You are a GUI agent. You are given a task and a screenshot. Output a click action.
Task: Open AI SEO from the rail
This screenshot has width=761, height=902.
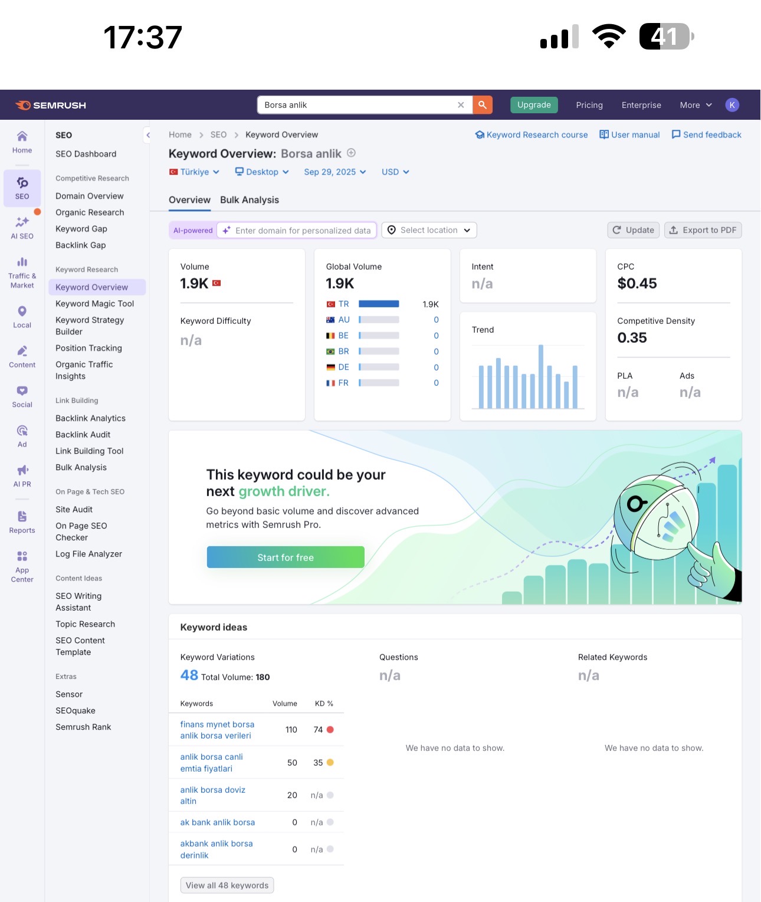(22, 228)
